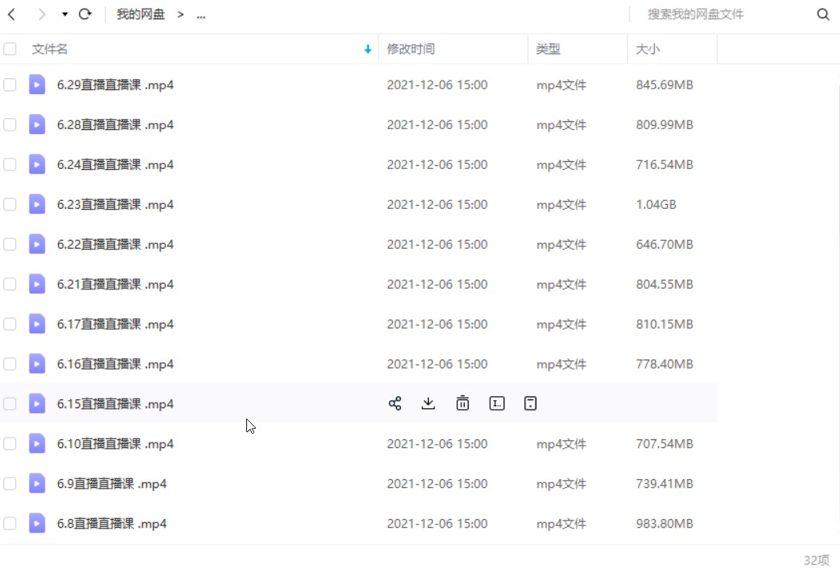Viewport: 840px width, 574px height.
Task: Click the search magnifier icon
Action: click(823, 14)
